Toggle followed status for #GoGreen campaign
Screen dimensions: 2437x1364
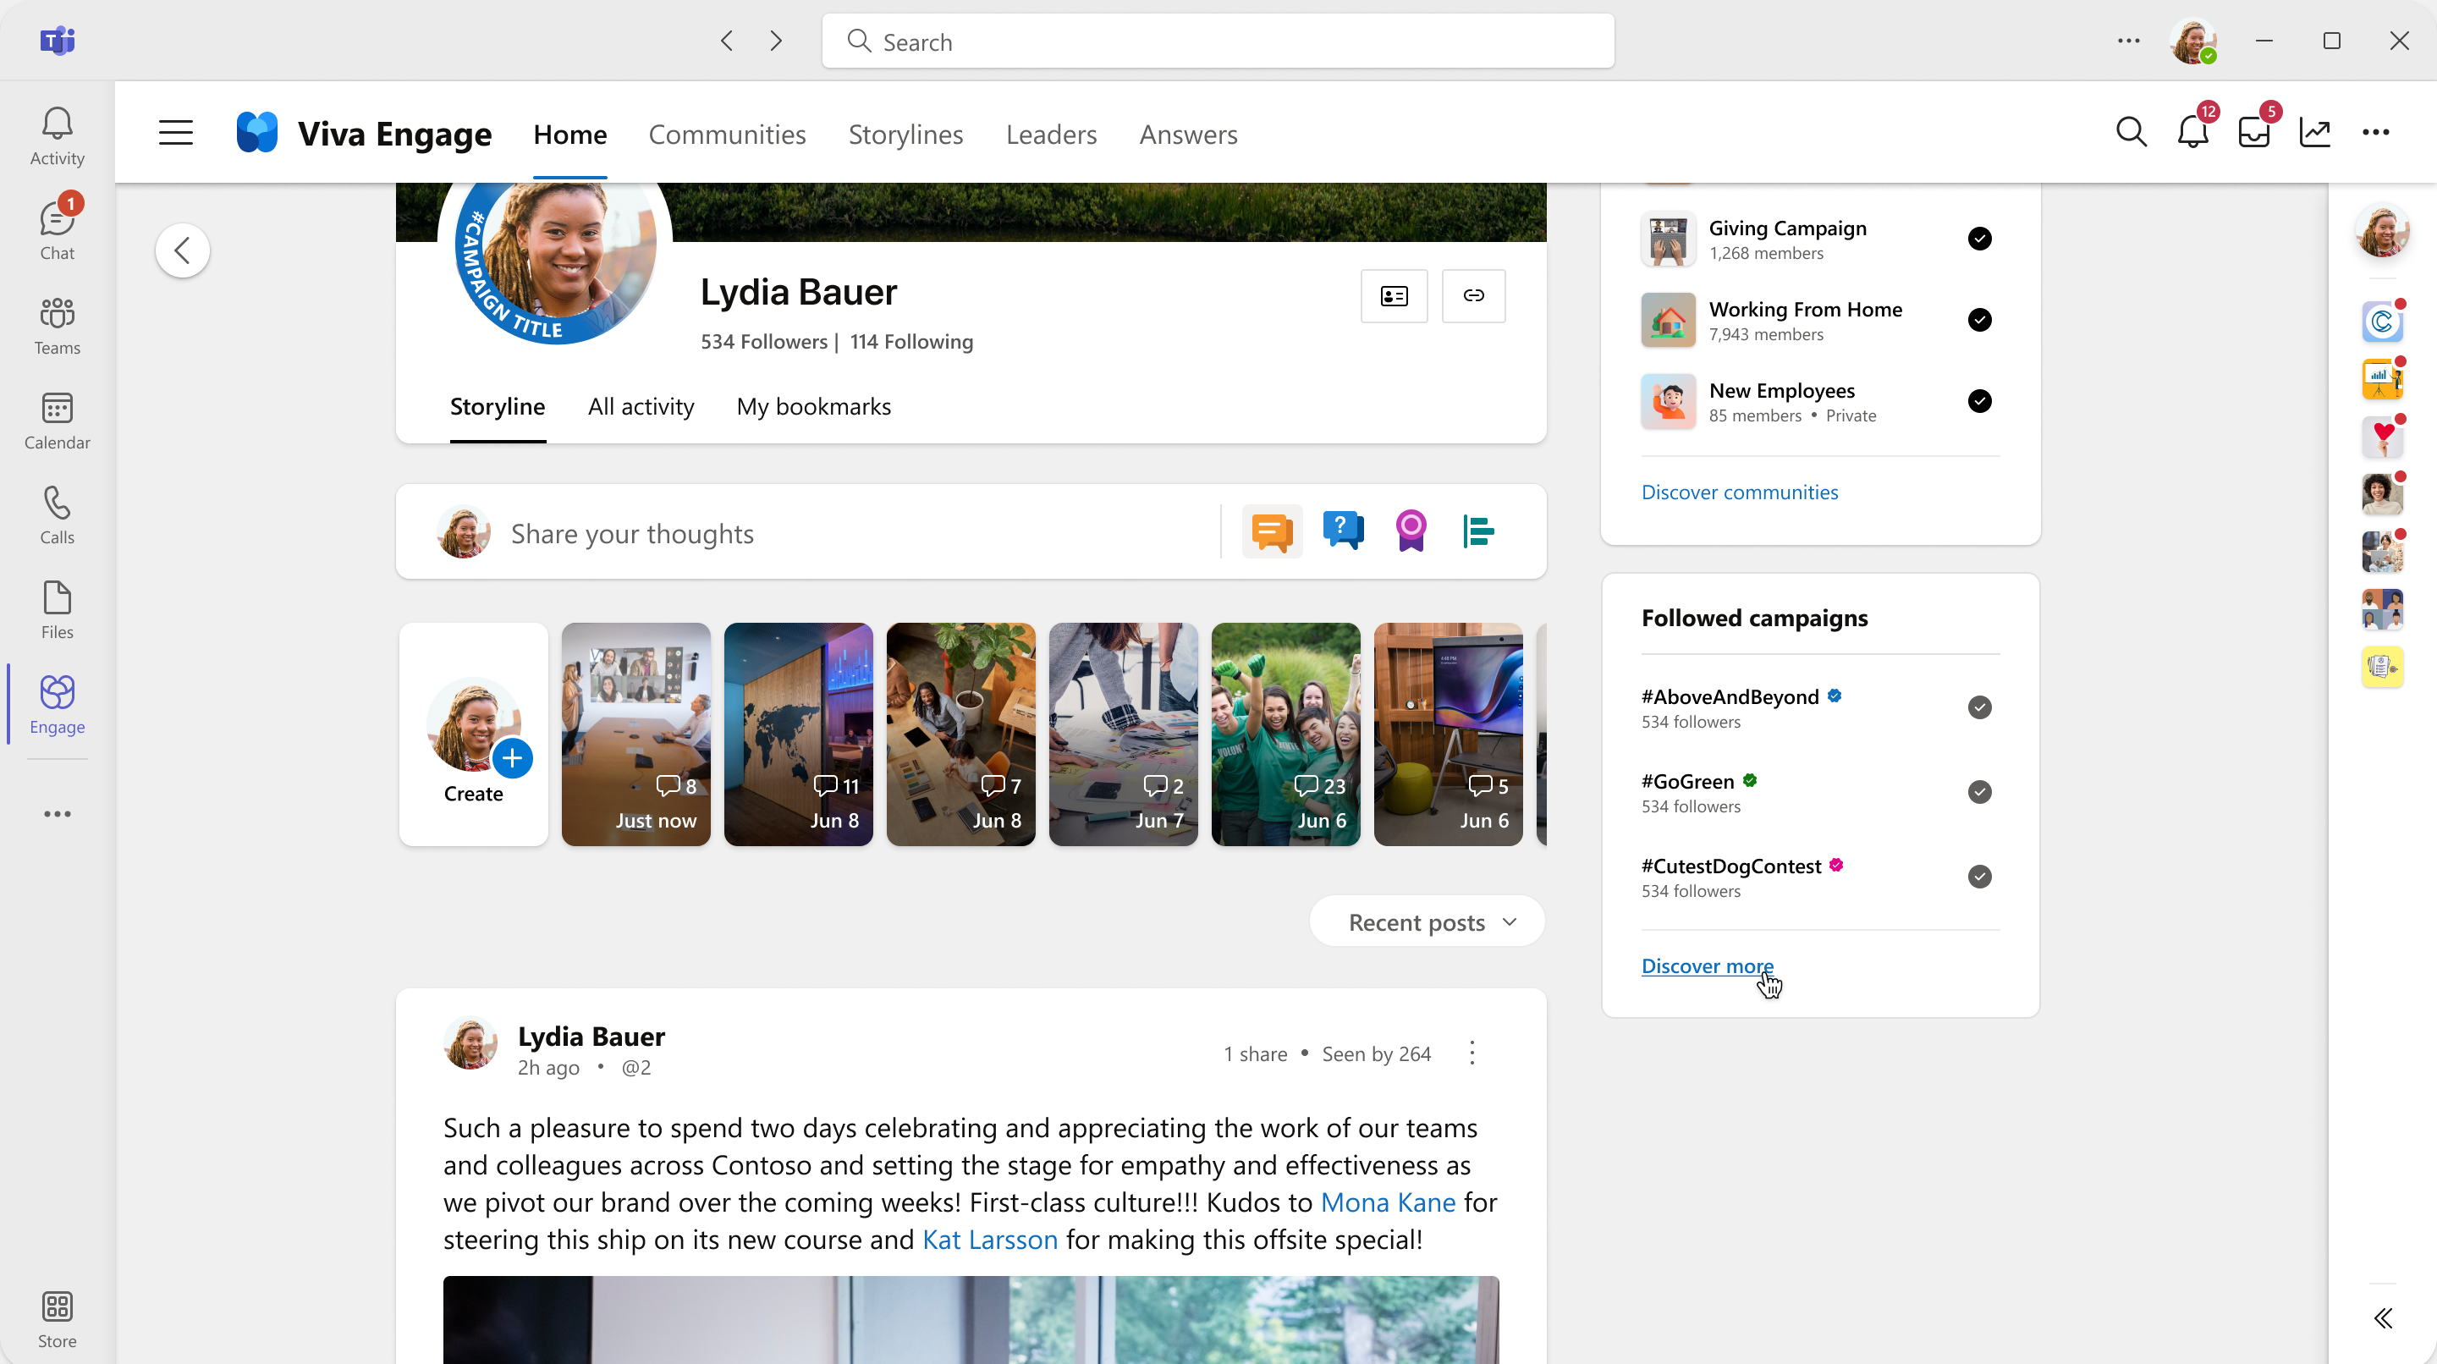coord(1980,792)
